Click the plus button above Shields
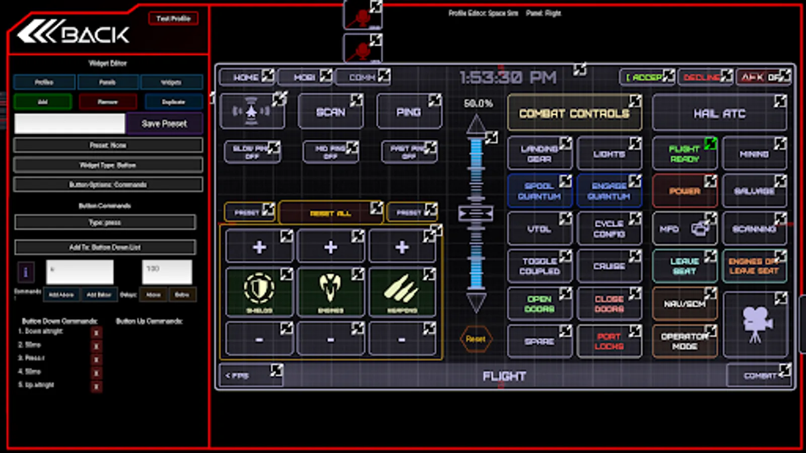 pos(259,247)
